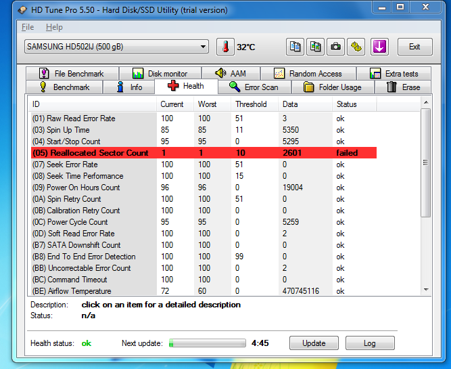This screenshot has width=451, height=369.
Task: Open the File menu
Action: tap(28, 27)
